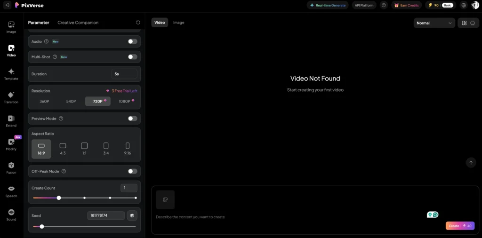Choose 16:9 aspect ratio
482x238 pixels.
41,149
